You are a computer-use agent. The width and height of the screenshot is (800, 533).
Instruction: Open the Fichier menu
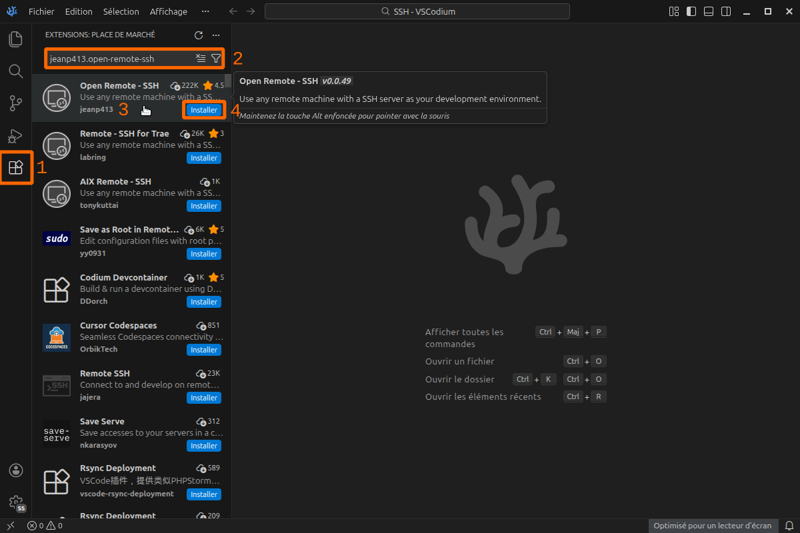click(41, 11)
